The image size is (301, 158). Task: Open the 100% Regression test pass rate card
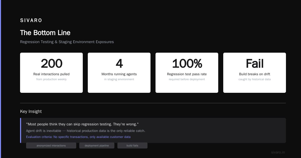187,73
